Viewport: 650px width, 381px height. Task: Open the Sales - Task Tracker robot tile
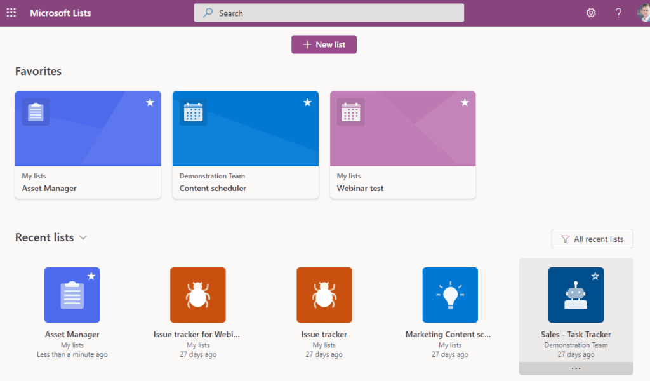(x=576, y=295)
